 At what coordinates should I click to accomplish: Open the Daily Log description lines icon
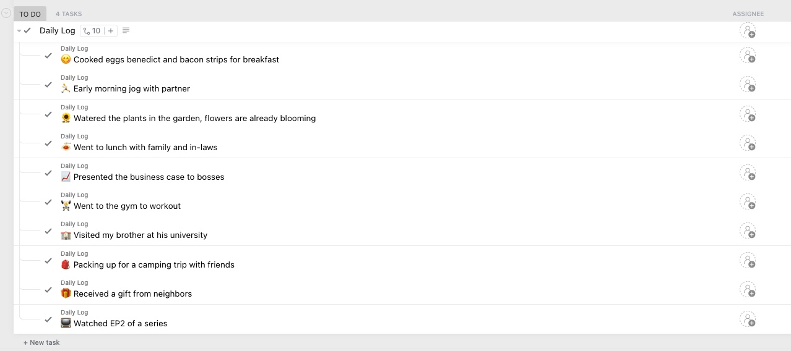(126, 31)
